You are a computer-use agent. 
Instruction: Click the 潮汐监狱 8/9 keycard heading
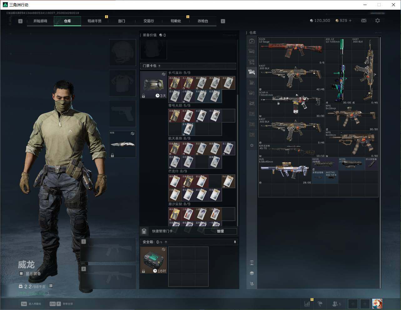pyautogui.click(x=179, y=204)
